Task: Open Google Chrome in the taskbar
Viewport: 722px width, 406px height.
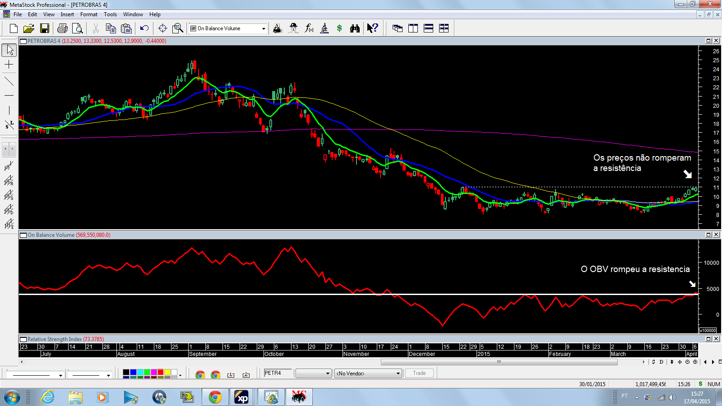Action: point(215,397)
